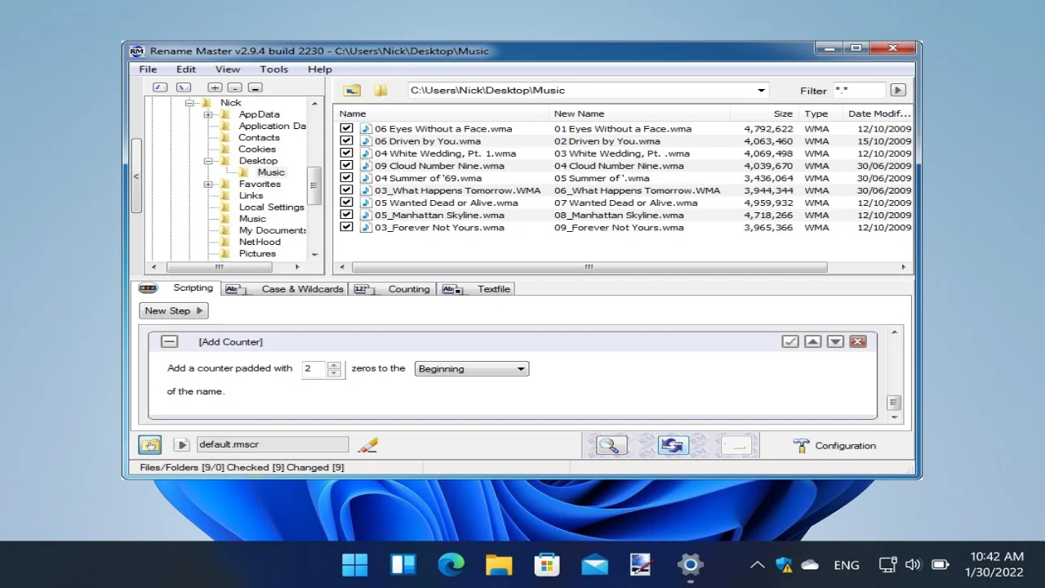Sort files by Name column header
Screen dimensions: 1045x588
441,114
